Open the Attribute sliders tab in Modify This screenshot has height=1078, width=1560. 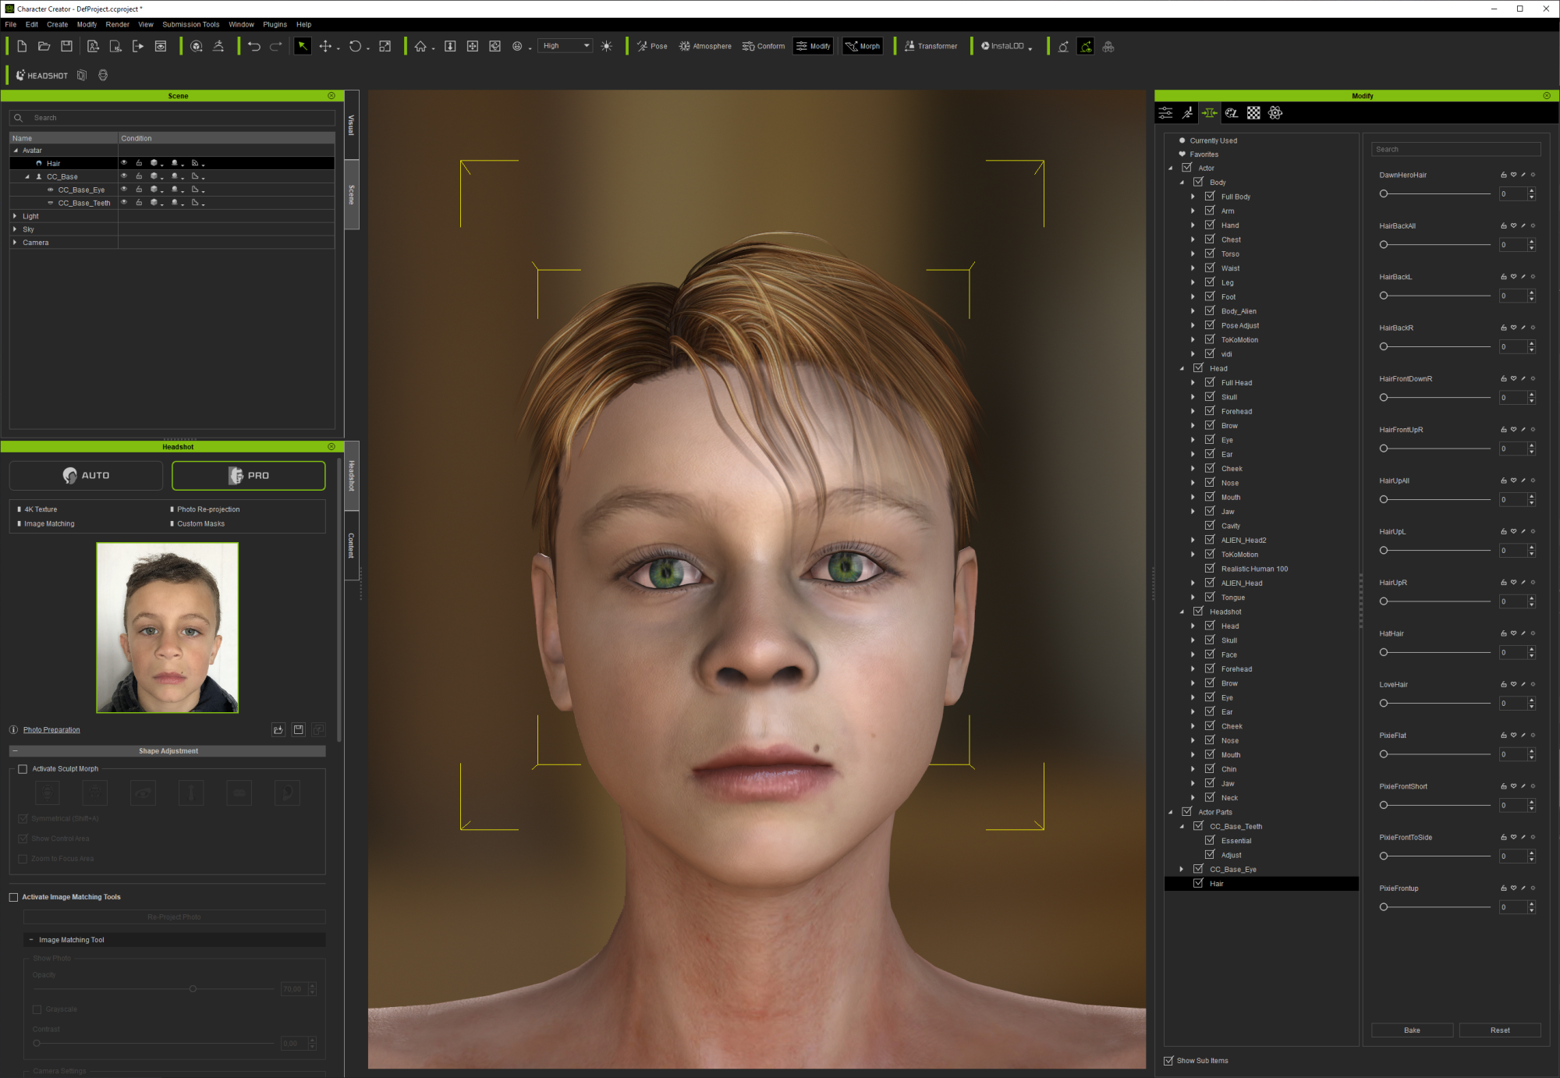pyautogui.click(x=1165, y=113)
